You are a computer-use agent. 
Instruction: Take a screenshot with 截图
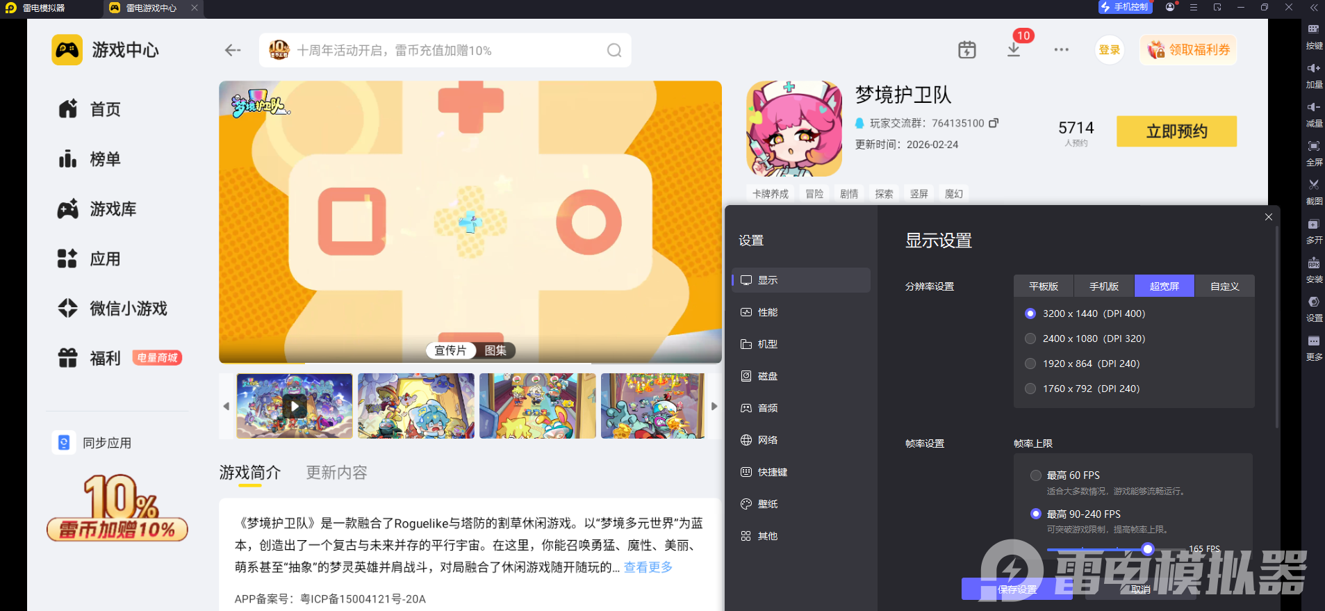(1314, 193)
